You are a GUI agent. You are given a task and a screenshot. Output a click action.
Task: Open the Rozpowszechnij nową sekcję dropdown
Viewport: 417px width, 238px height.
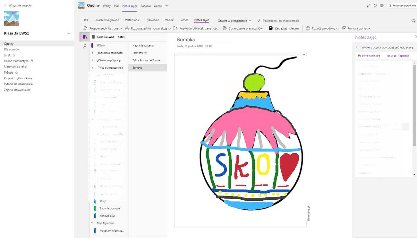point(148,28)
